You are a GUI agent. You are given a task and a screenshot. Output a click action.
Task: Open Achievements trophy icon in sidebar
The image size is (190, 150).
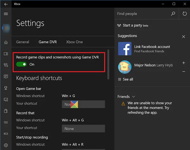pyautogui.click(x=6, y=88)
